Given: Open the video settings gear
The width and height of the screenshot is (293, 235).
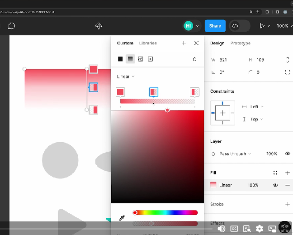Looking at the screenshot, I should (x=260, y=229).
